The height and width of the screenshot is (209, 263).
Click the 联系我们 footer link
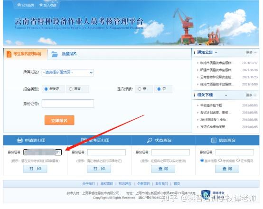pyautogui.click(x=161, y=184)
